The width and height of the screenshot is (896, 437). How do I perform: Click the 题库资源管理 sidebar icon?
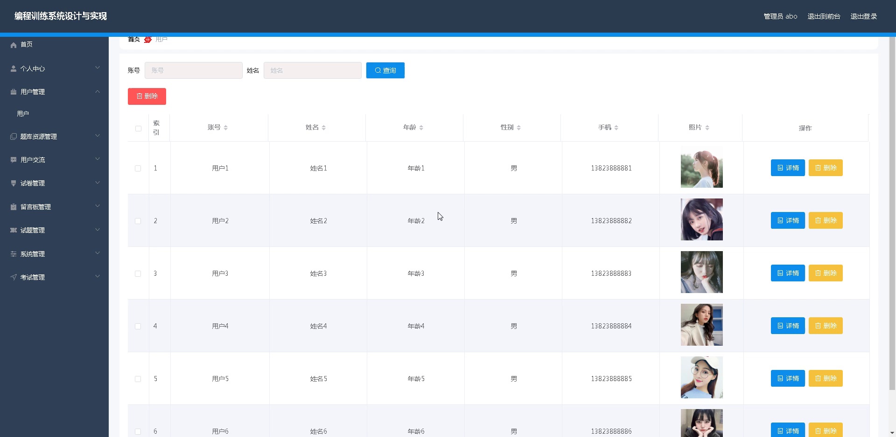[14, 137]
